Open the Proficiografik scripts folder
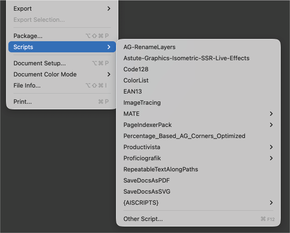The width and height of the screenshot is (290, 233). tap(198, 158)
